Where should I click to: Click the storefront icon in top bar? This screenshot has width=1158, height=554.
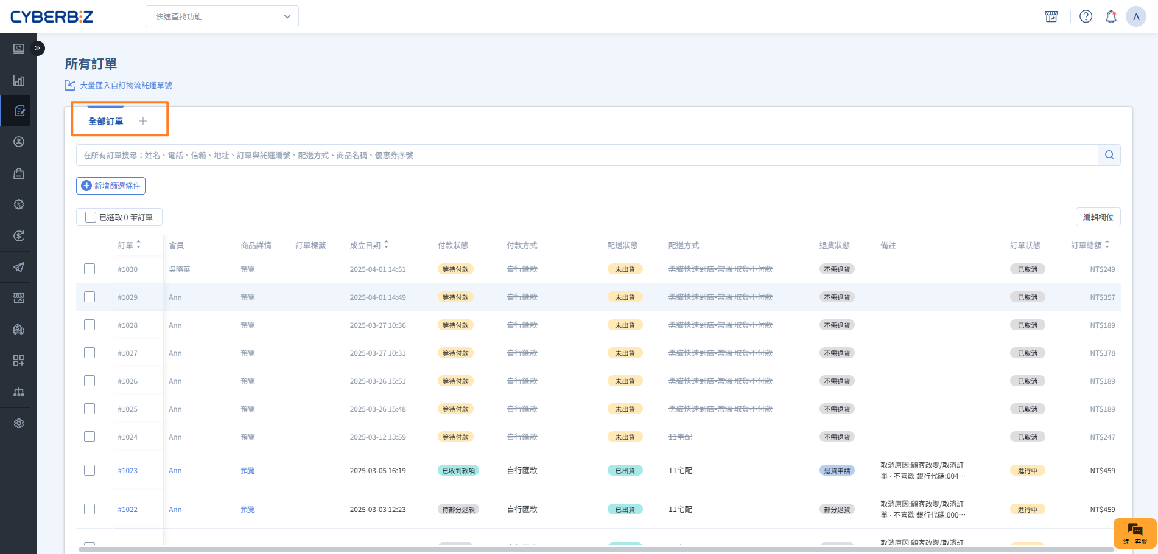pos(1051,16)
